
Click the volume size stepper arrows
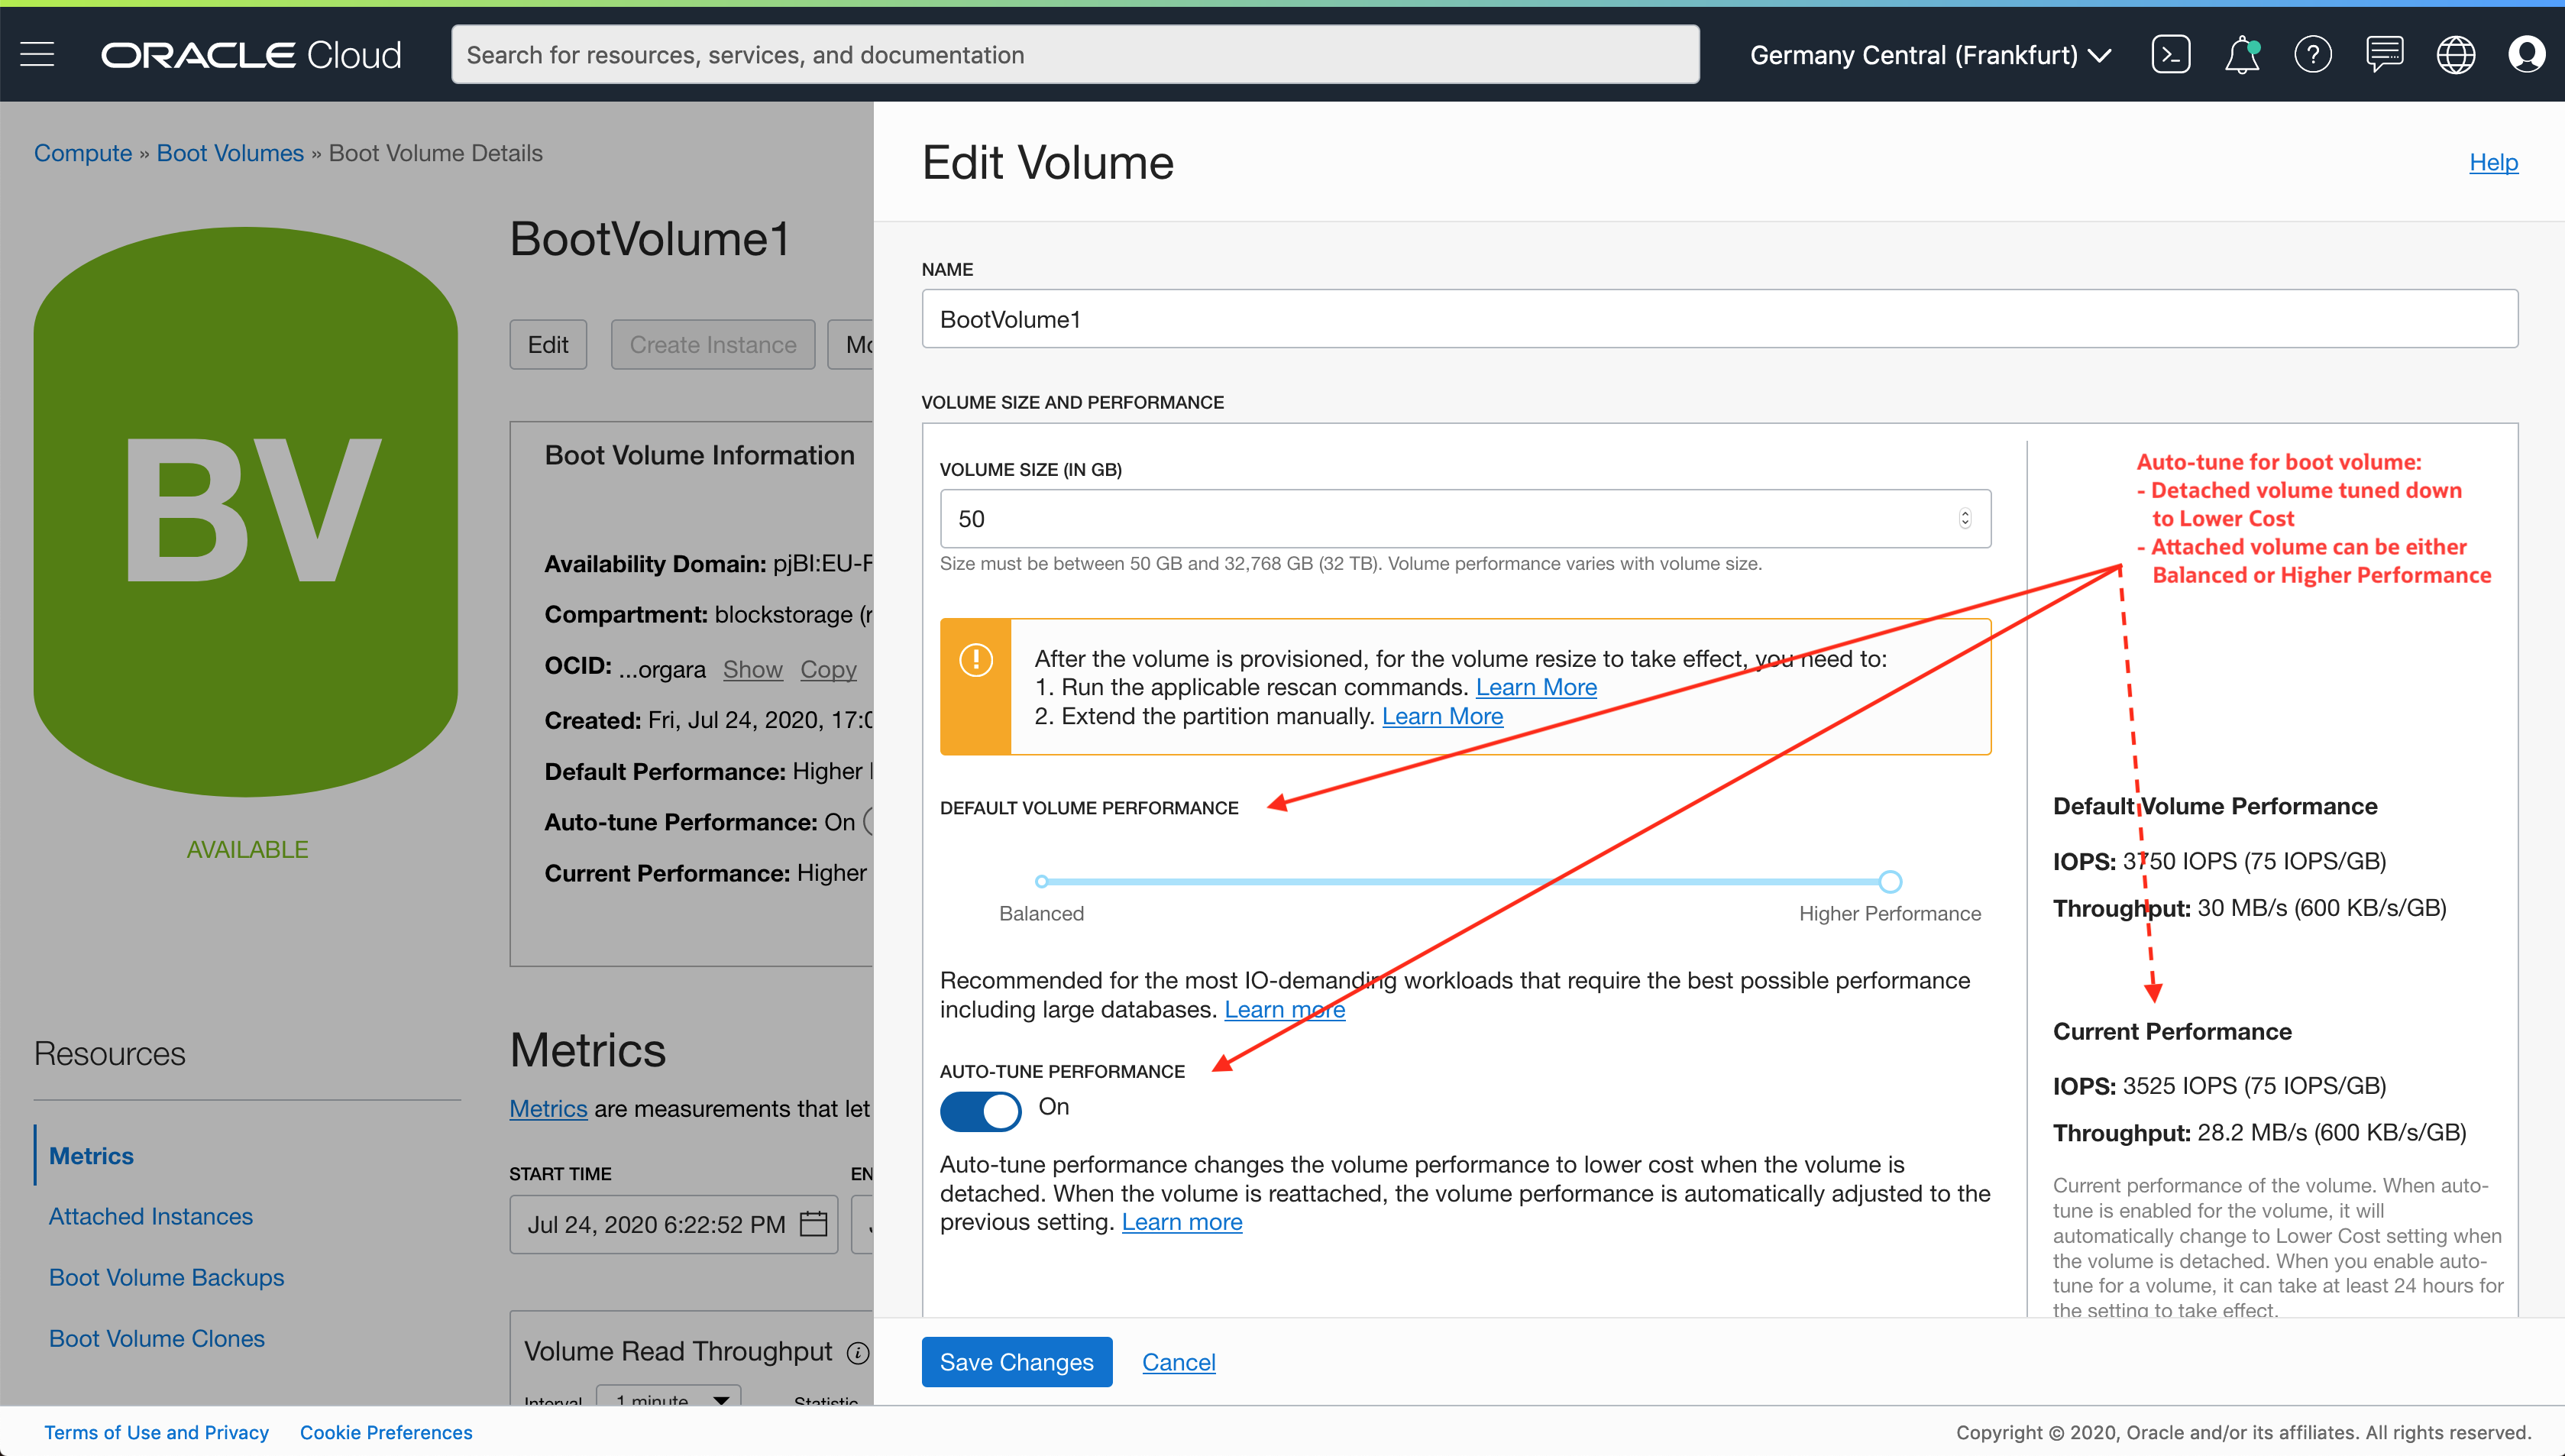point(1965,518)
